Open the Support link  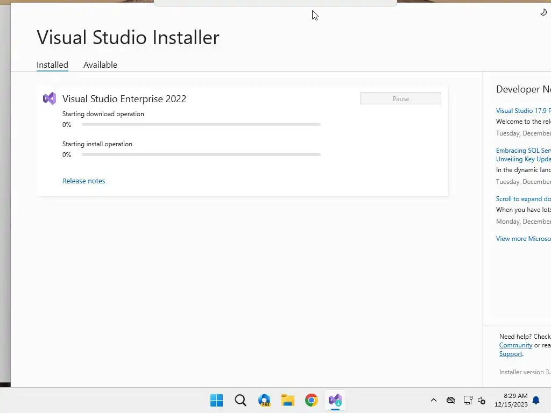pyautogui.click(x=511, y=354)
